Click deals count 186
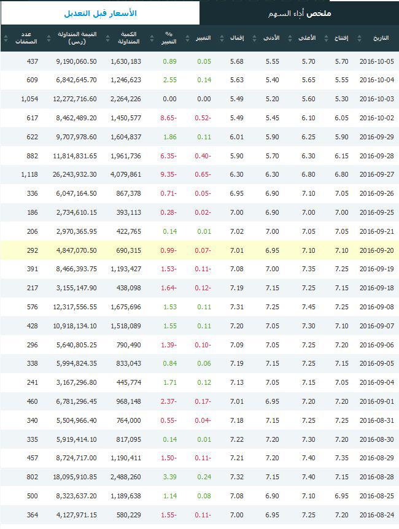Viewport: 399px width, 529px height. [33, 212]
